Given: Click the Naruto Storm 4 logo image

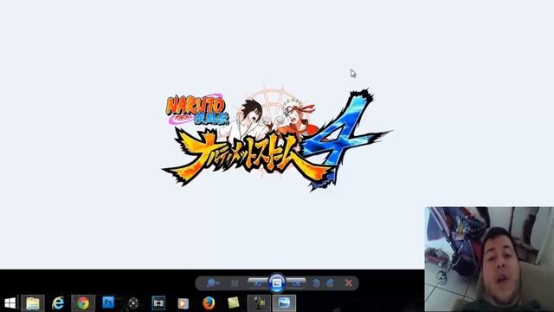Looking at the screenshot, I should click(x=277, y=139).
